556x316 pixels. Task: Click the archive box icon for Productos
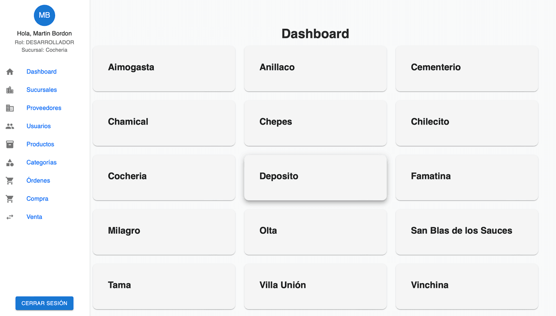(10, 144)
